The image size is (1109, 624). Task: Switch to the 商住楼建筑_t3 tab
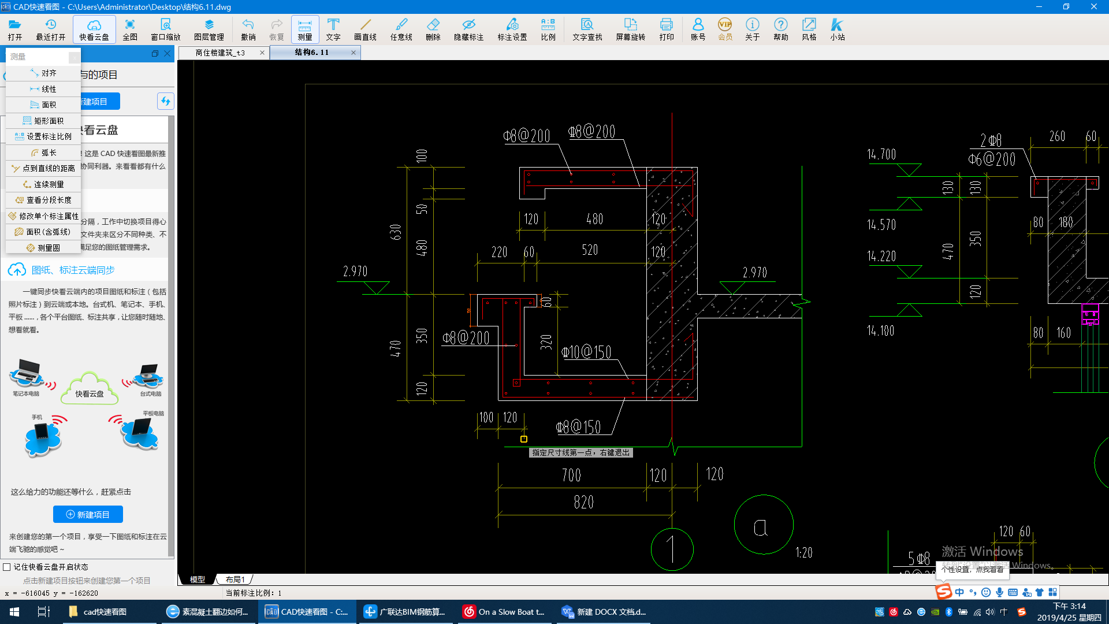220,52
